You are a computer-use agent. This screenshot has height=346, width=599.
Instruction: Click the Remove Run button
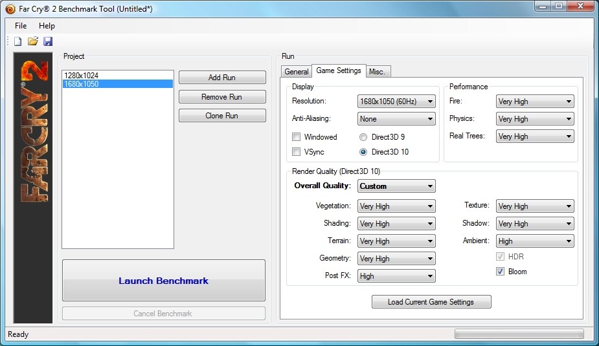[x=222, y=97]
